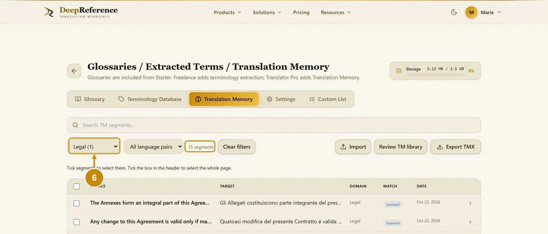Open the Pricing page
Image resolution: width=548 pixels, height=234 pixels.
click(301, 12)
